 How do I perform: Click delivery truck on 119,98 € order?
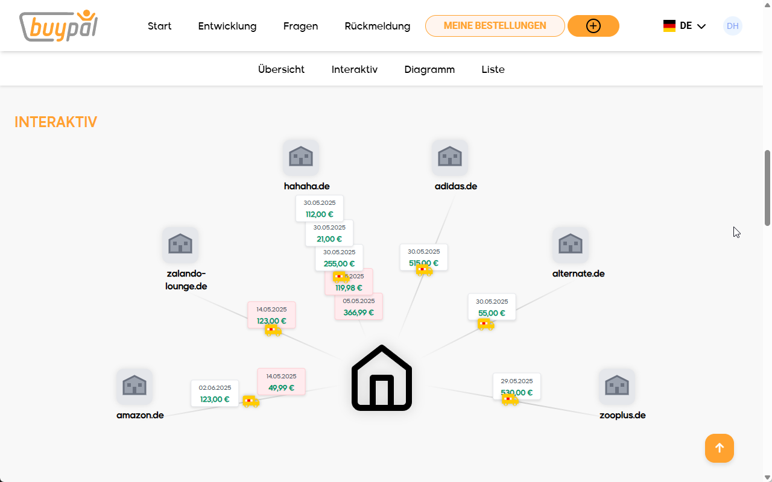[341, 277]
